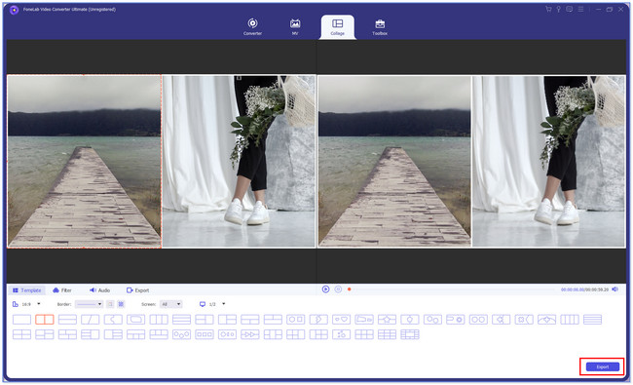Image resolution: width=633 pixels, height=385 pixels.
Task: Play the collage preview
Action: [325, 289]
